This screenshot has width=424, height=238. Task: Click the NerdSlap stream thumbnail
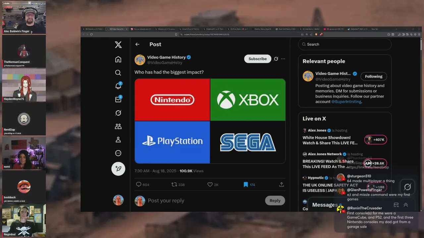[x=24, y=119]
